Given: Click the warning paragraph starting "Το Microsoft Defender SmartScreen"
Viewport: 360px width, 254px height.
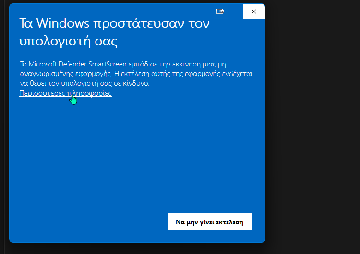Looking at the screenshot, I should 136,74.
